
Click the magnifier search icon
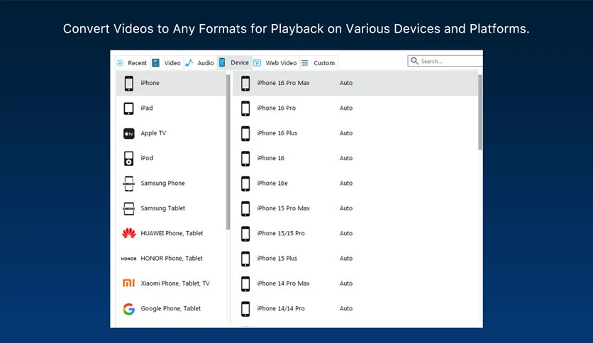[x=414, y=61]
